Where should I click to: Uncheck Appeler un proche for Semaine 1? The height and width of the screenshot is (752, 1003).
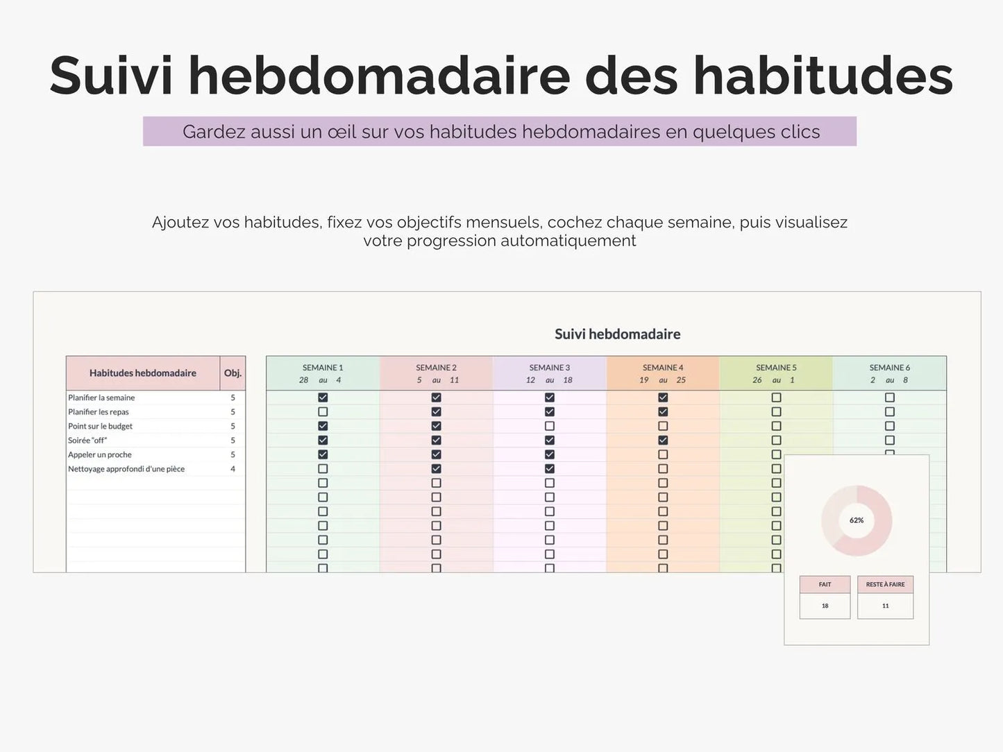pos(323,454)
